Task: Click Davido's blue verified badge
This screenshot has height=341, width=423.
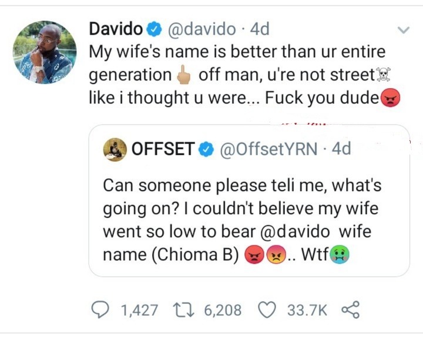Action: coord(155,28)
